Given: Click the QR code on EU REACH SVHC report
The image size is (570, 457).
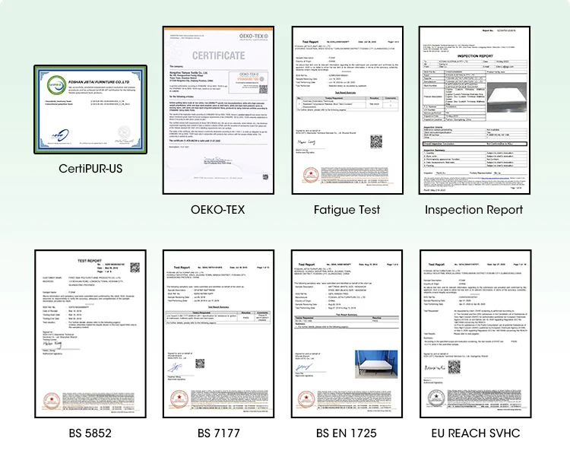Looking at the screenshot, I should tap(454, 367).
